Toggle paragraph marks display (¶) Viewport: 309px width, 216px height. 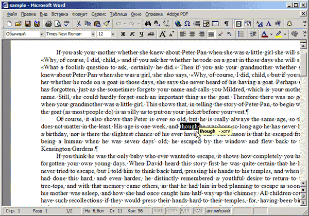227,24
